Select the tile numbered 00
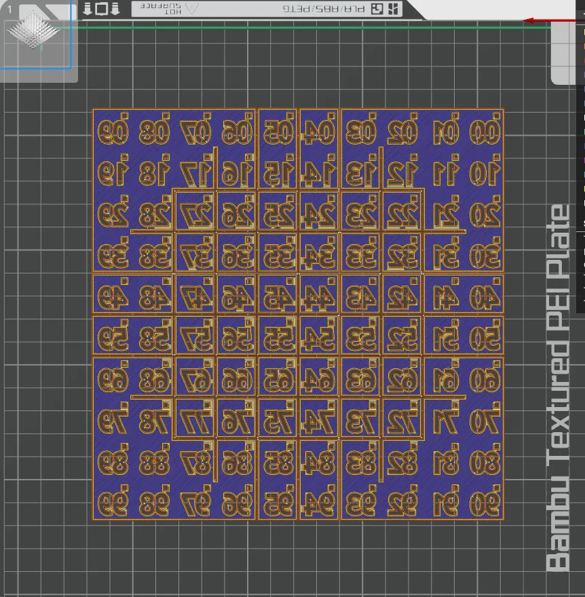 point(485,130)
